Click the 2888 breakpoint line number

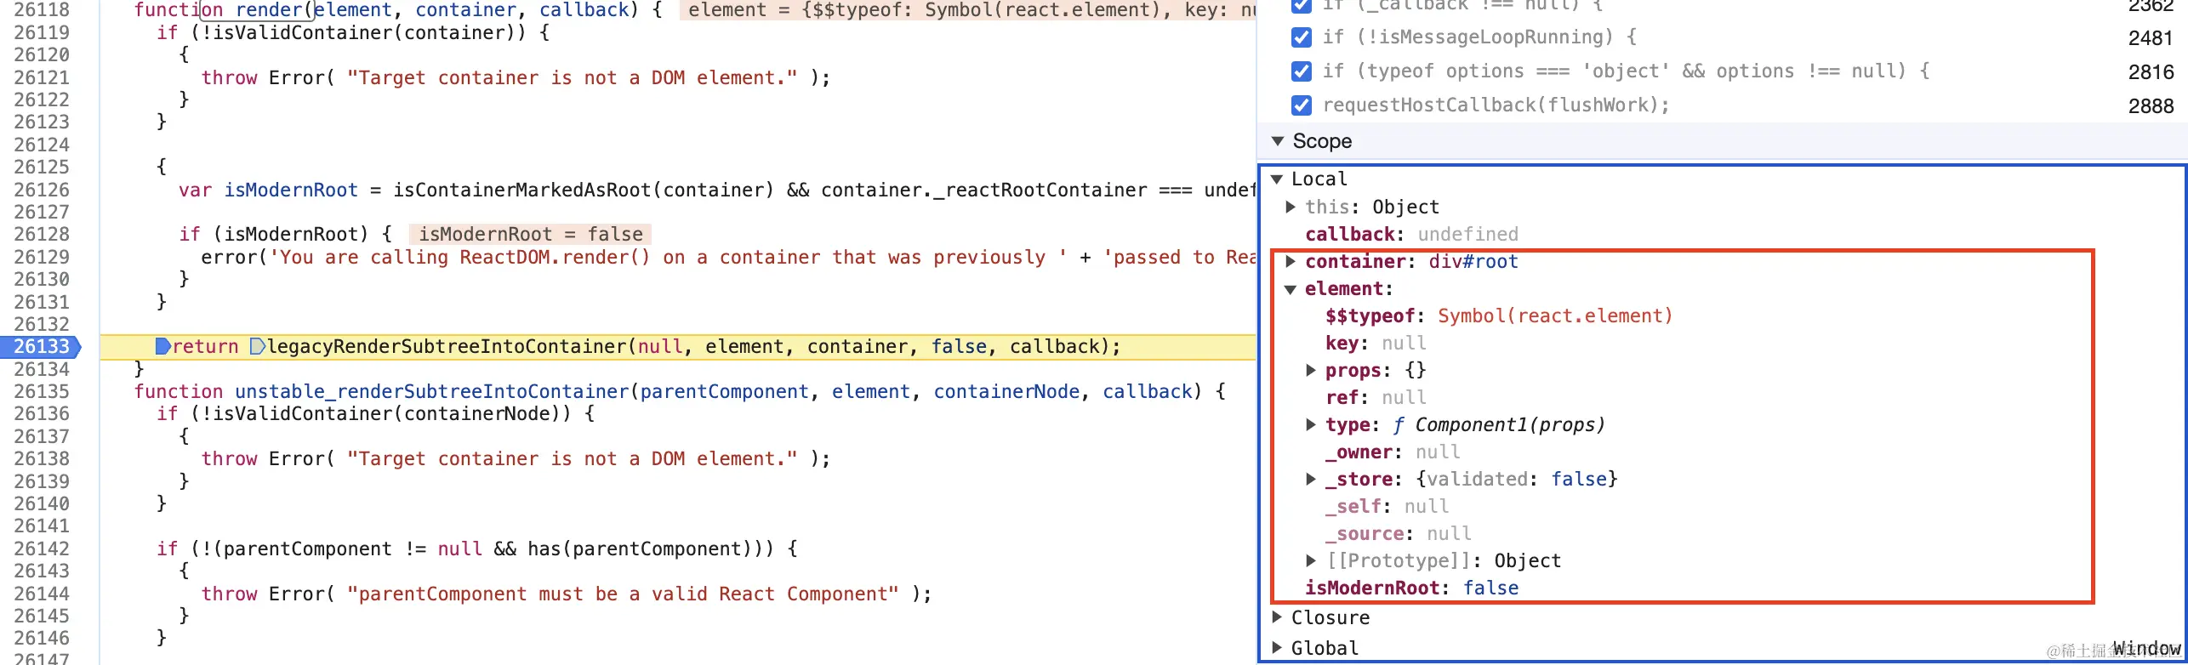pos(2151,105)
